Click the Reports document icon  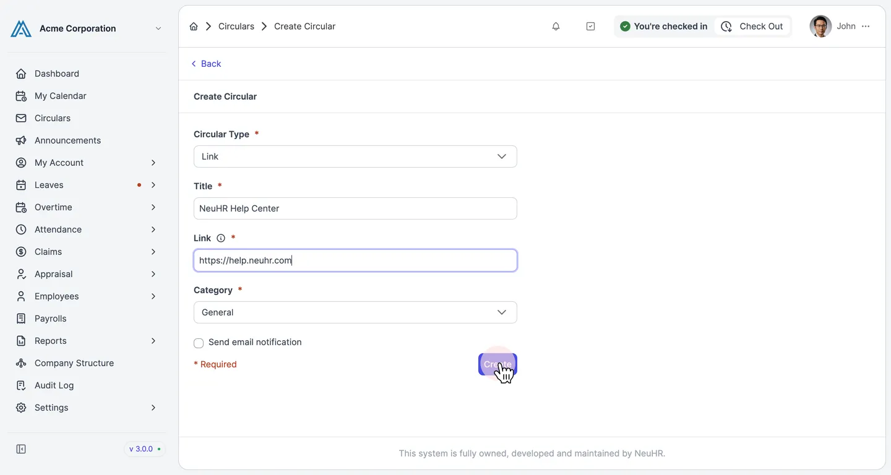[x=21, y=341]
